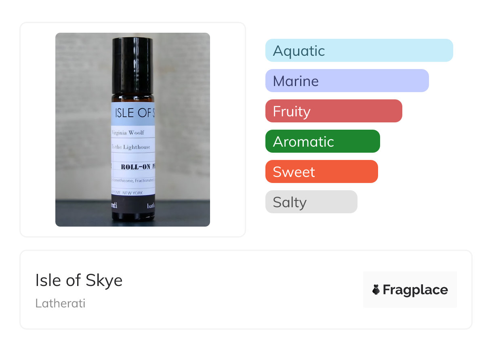492x349 pixels.
Task: Click the black cap of the bottle
Action: 132,65
